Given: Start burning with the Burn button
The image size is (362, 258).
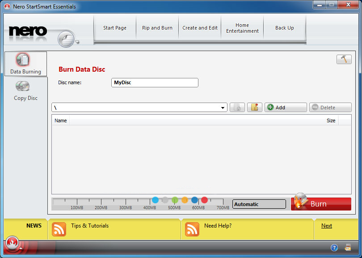Looking at the screenshot, I should coord(321,204).
